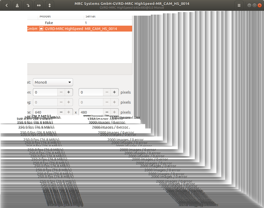The image size is (264, 208).
Task: Flip the image horizontally using the toolbar icon
Action: 39,5
